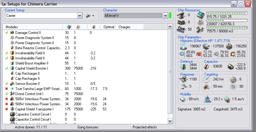256x132 pixels.
Task: Click the CPU usage progress bar
Action: pyautogui.click(x=227, y=13)
